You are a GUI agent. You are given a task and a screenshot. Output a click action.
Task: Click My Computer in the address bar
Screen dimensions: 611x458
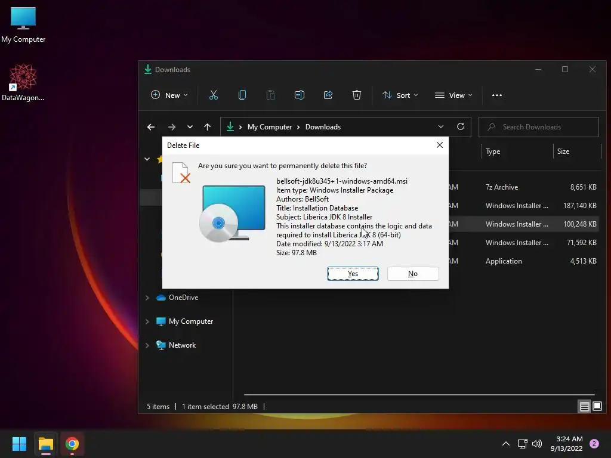point(270,127)
